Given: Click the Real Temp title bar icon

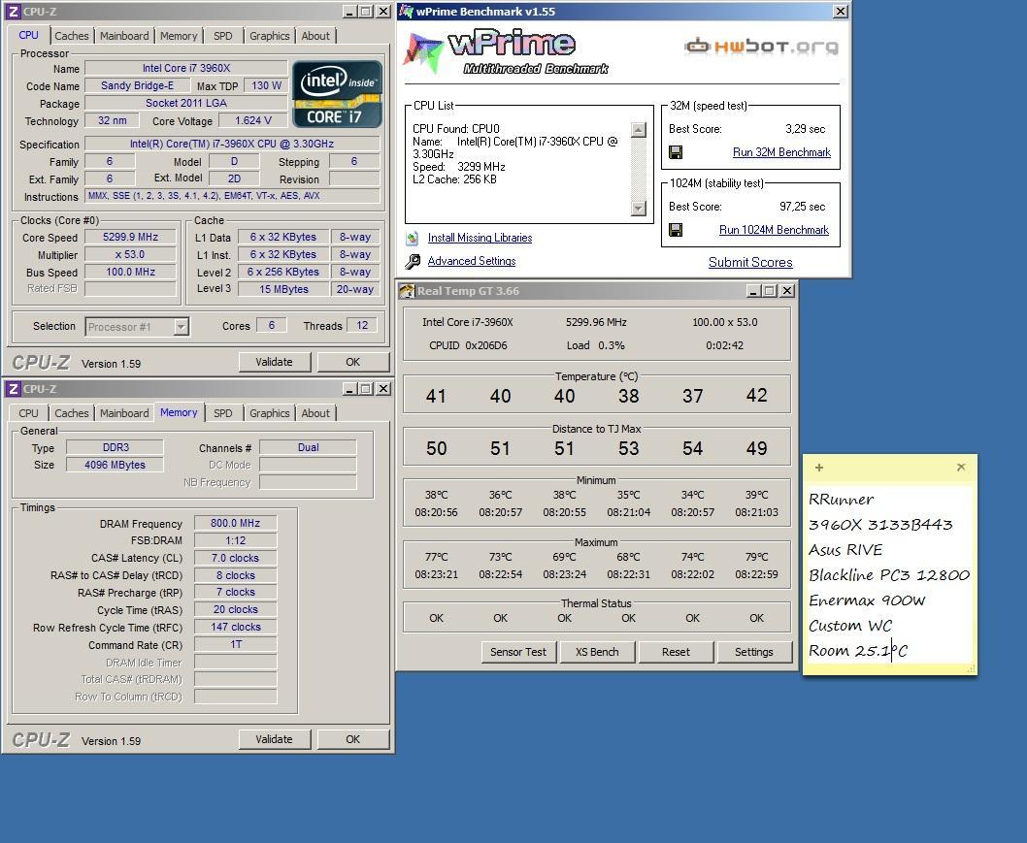Looking at the screenshot, I should (x=407, y=291).
